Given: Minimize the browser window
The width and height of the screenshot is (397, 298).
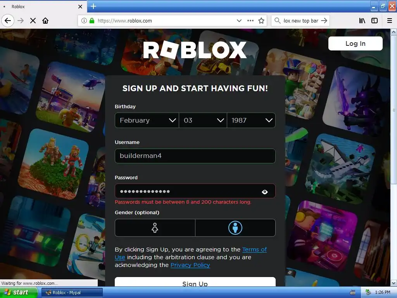Looking at the screenshot, I should (x=374, y=6).
